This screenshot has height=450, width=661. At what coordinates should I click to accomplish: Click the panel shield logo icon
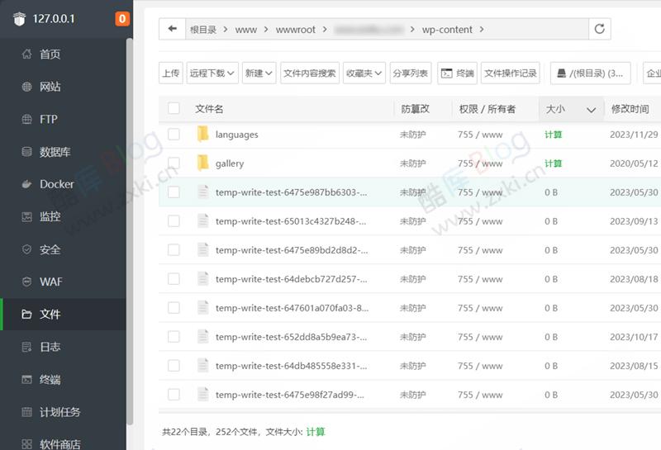pos(19,18)
